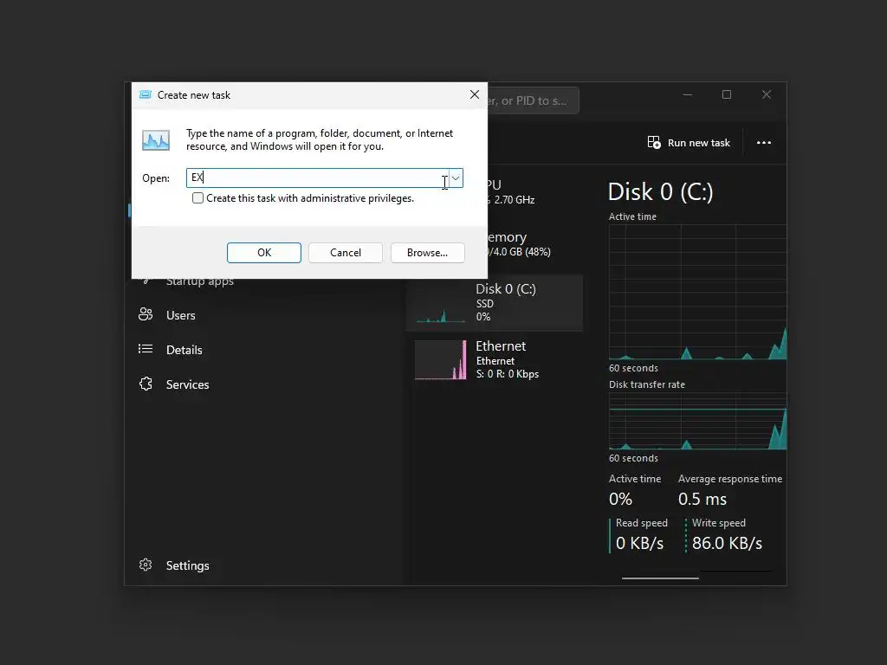Image resolution: width=887 pixels, height=665 pixels.
Task: Click the 'Read speed' label
Action: point(642,523)
